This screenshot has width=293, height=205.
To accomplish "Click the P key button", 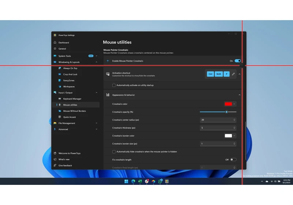I will coord(226,74).
